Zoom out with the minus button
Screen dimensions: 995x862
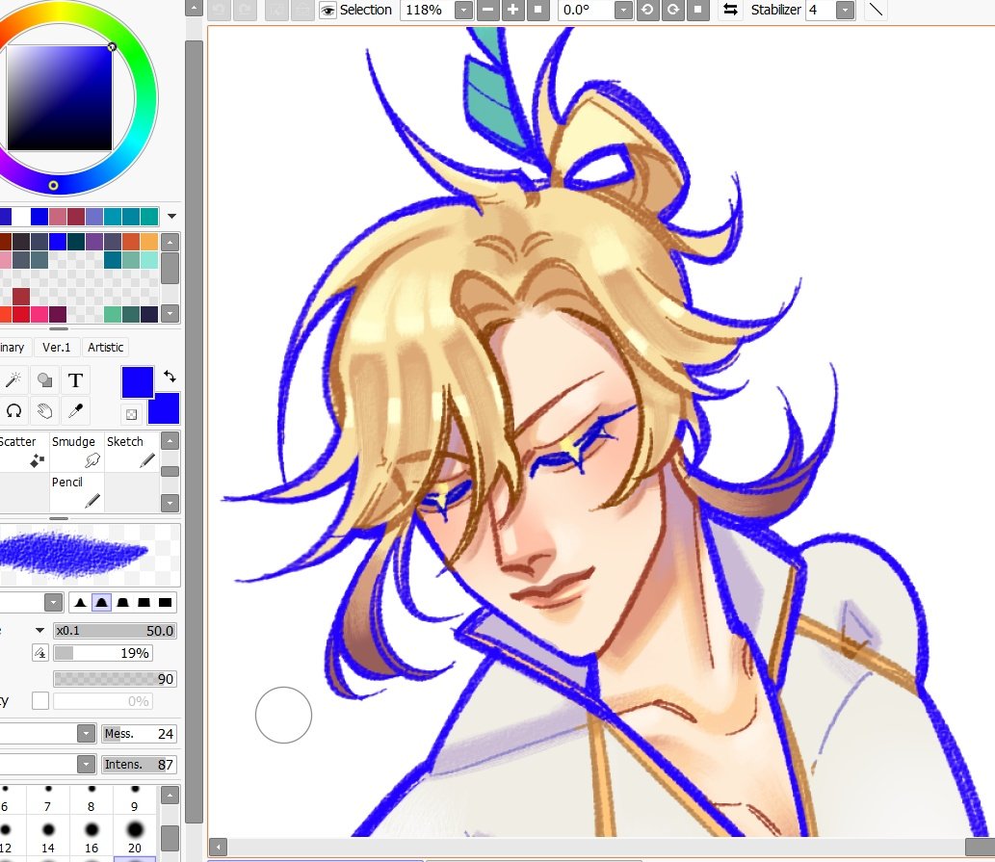click(488, 10)
